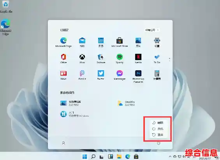Launch the Messenger app
The image size is (220, 160).
tap(120, 75)
